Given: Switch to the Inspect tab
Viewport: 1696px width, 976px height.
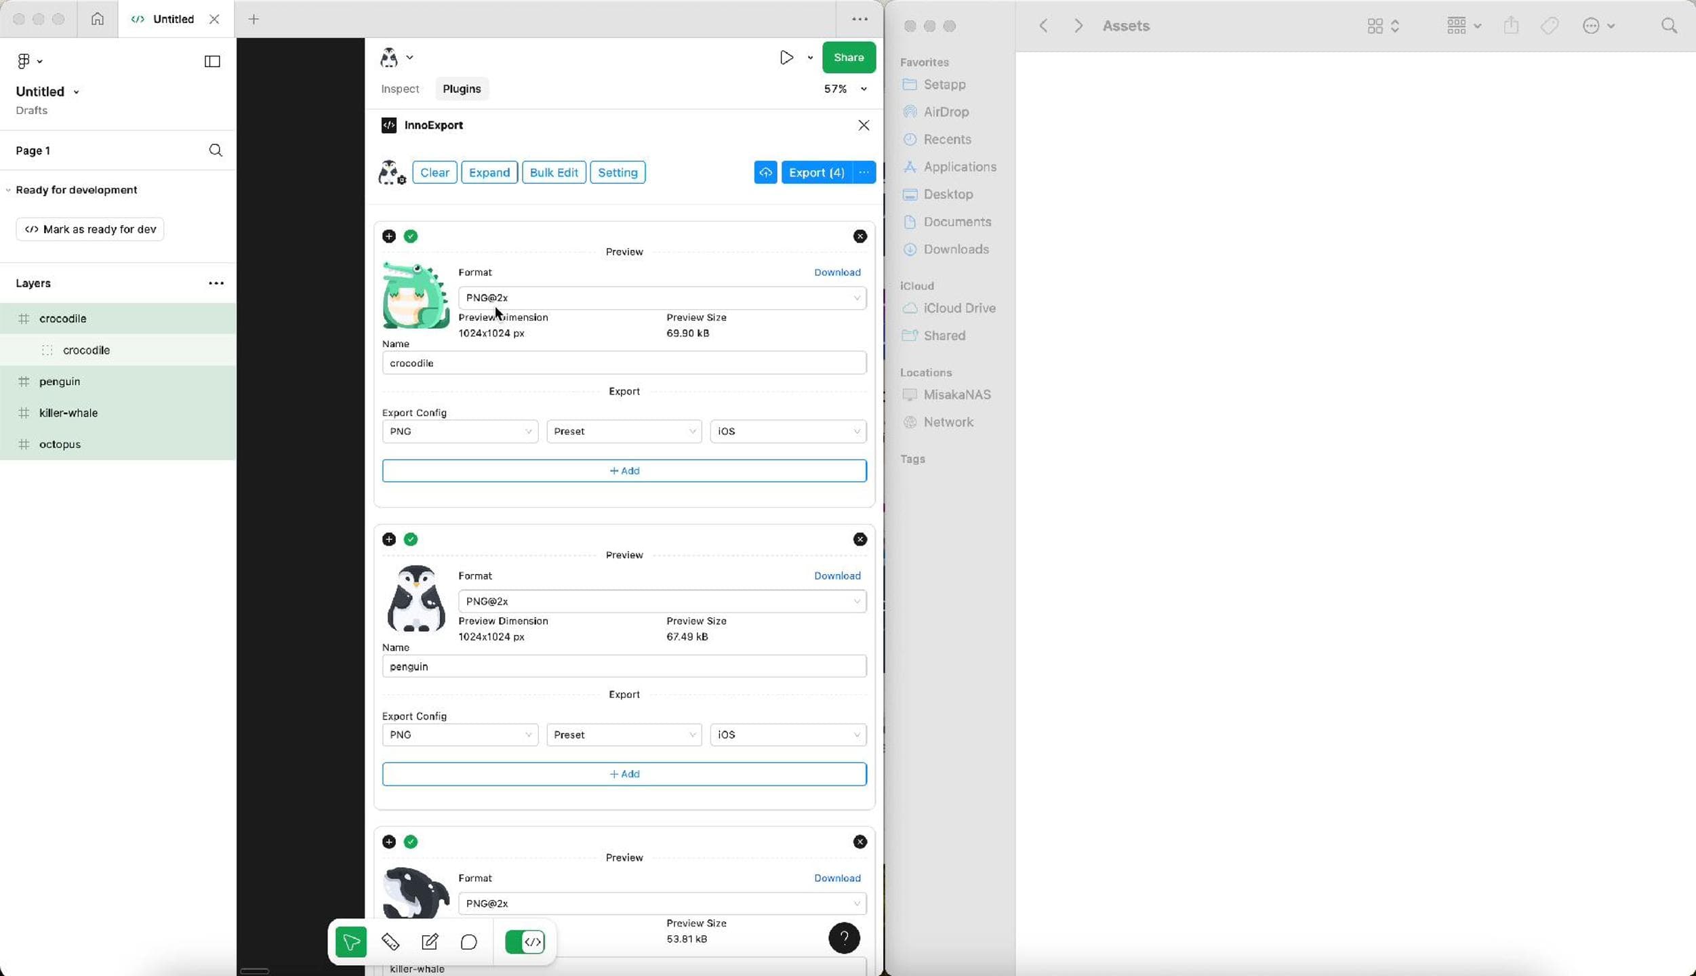Looking at the screenshot, I should (400, 89).
